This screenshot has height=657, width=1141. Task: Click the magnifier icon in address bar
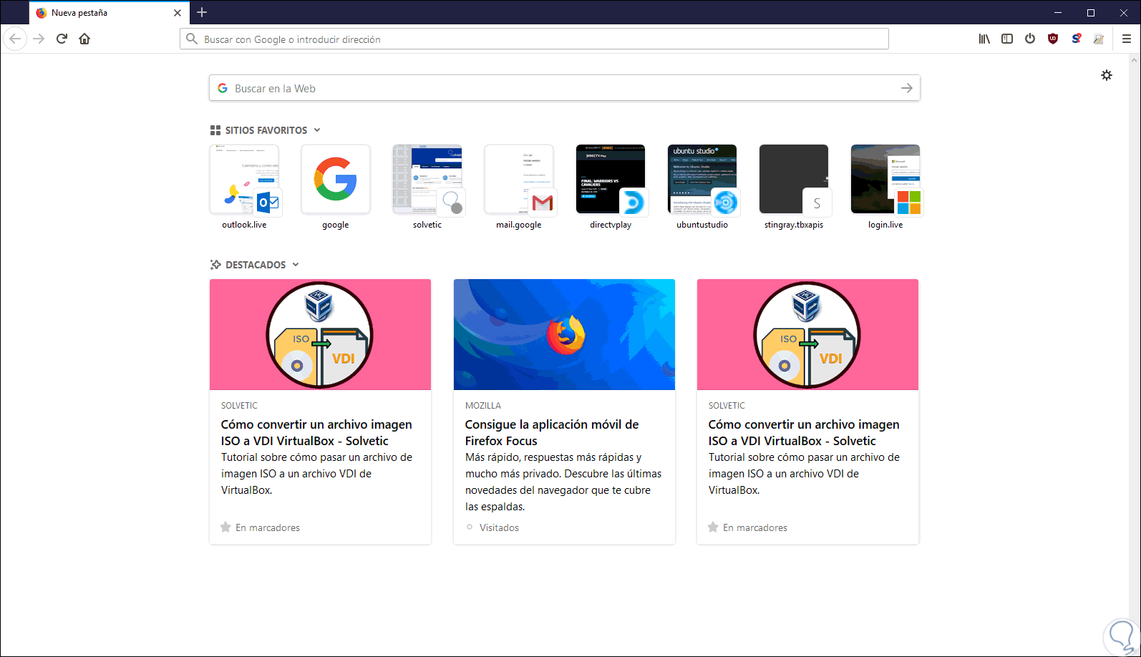coord(191,39)
